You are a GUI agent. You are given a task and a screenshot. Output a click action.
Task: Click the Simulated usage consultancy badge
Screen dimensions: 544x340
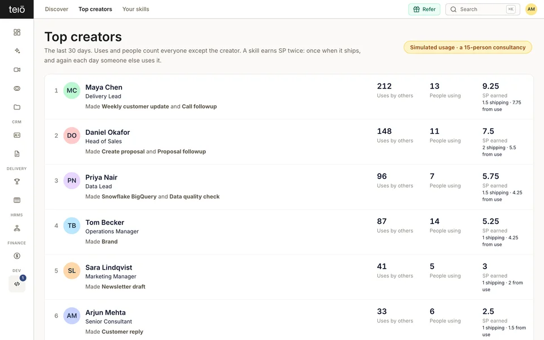tap(467, 48)
